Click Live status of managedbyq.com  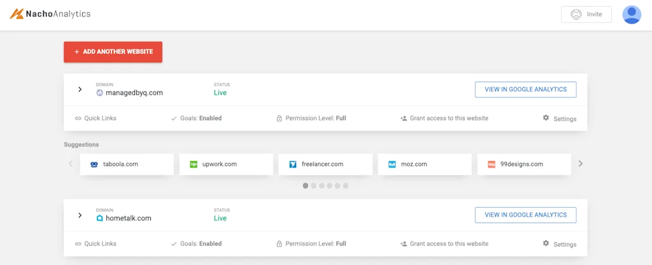tap(220, 93)
